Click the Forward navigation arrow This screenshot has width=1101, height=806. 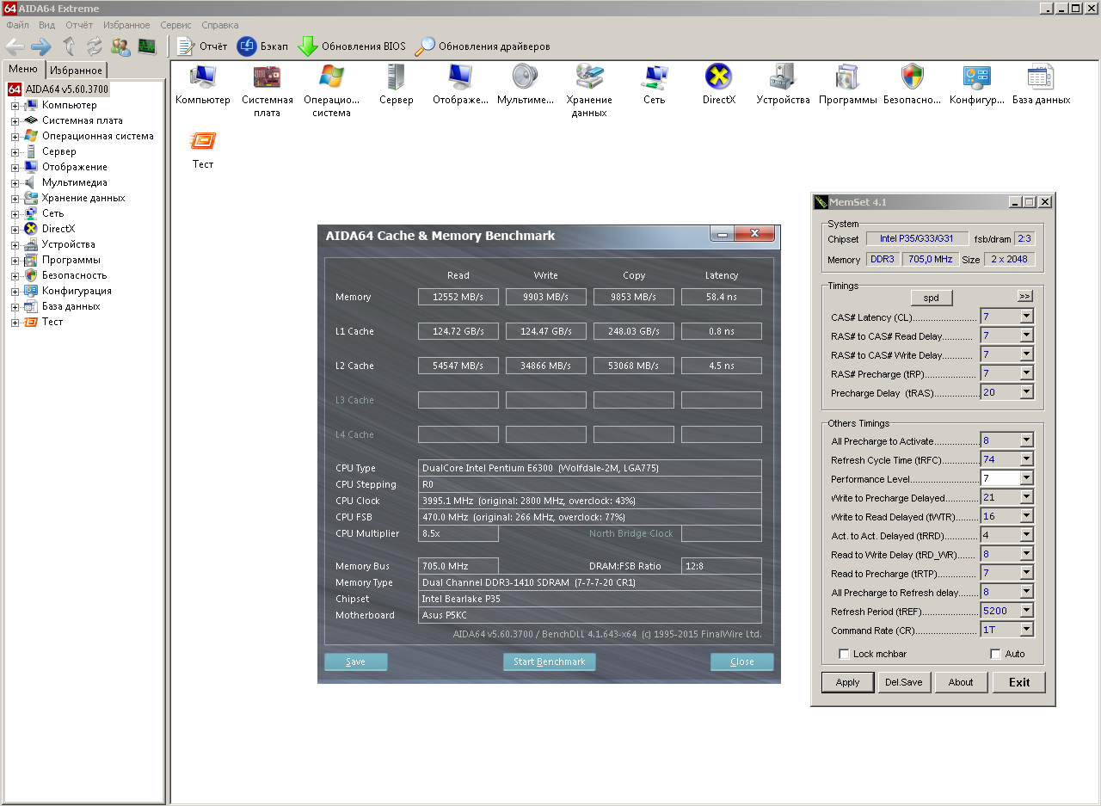click(x=40, y=46)
